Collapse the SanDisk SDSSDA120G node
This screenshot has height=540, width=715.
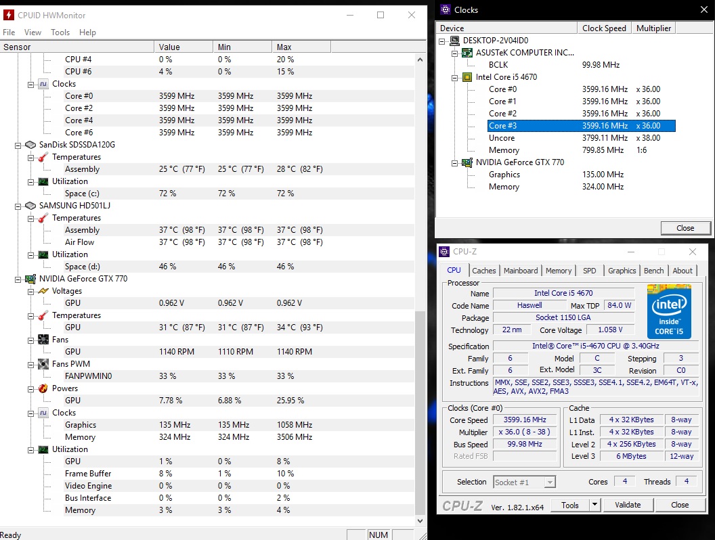coord(18,145)
